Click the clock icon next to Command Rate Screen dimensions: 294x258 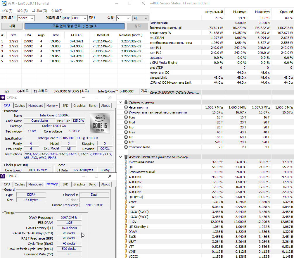click(126, 147)
